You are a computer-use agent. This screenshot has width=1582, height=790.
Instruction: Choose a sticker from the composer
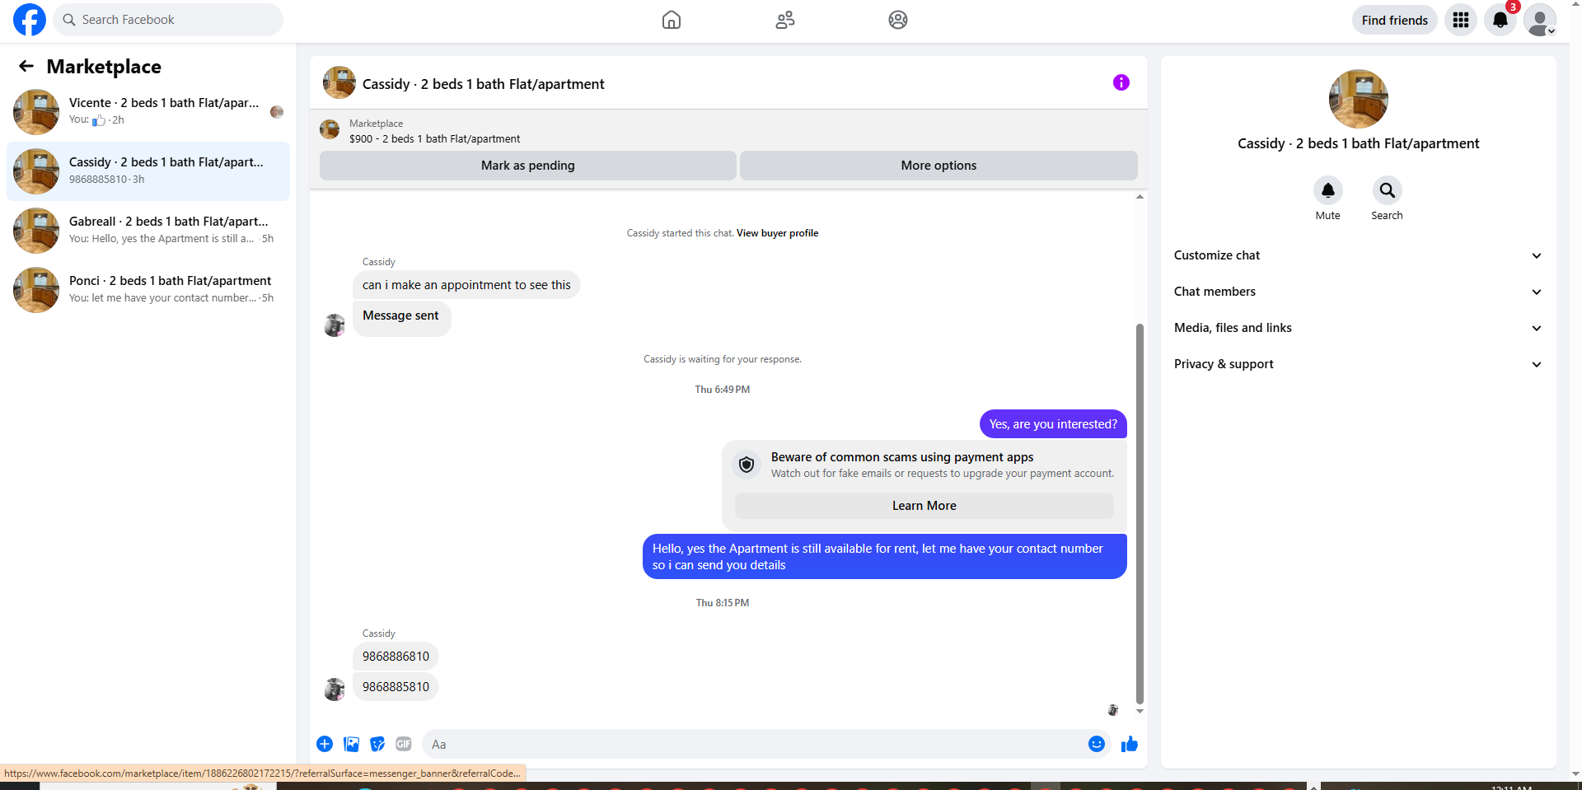[x=377, y=744]
